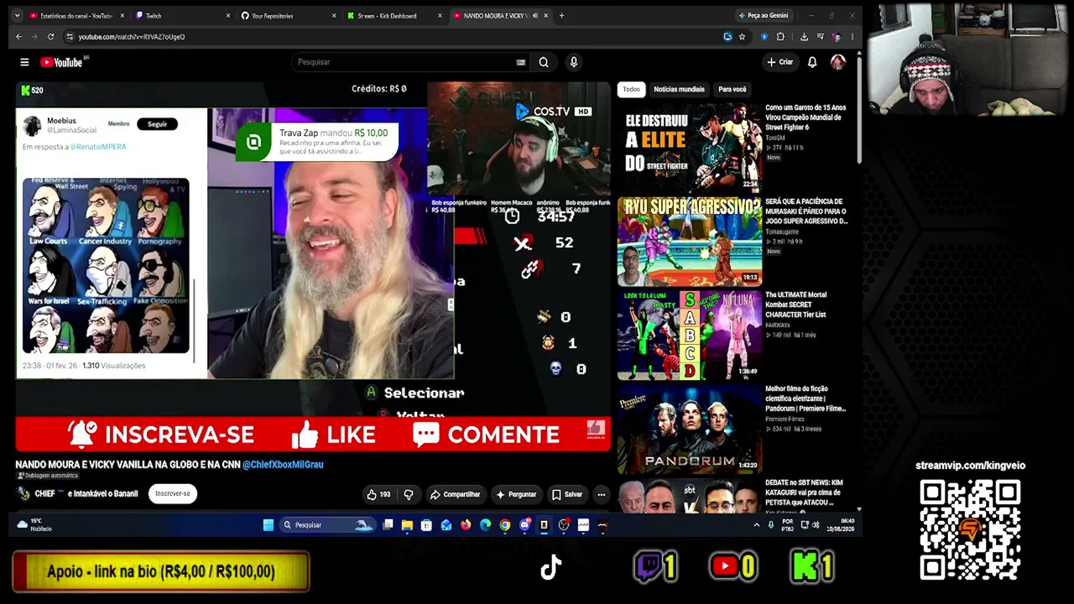Click the YouTube search magnifier button
The width and height of the screenshot is (1074, 604).
tap(544, 62)
